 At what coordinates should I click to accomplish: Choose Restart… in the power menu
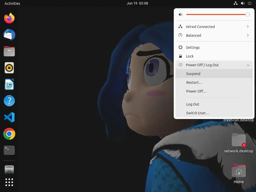tap(214, 82)
